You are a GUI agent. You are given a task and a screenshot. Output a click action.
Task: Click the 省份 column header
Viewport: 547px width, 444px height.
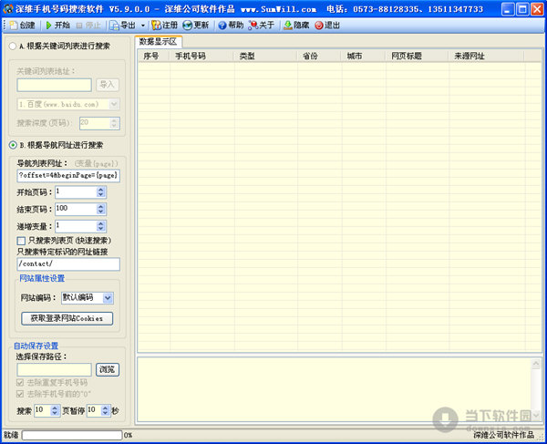click(x=319, y=57)
